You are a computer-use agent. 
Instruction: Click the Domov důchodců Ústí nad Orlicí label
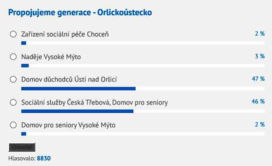(x=69, y=79)
